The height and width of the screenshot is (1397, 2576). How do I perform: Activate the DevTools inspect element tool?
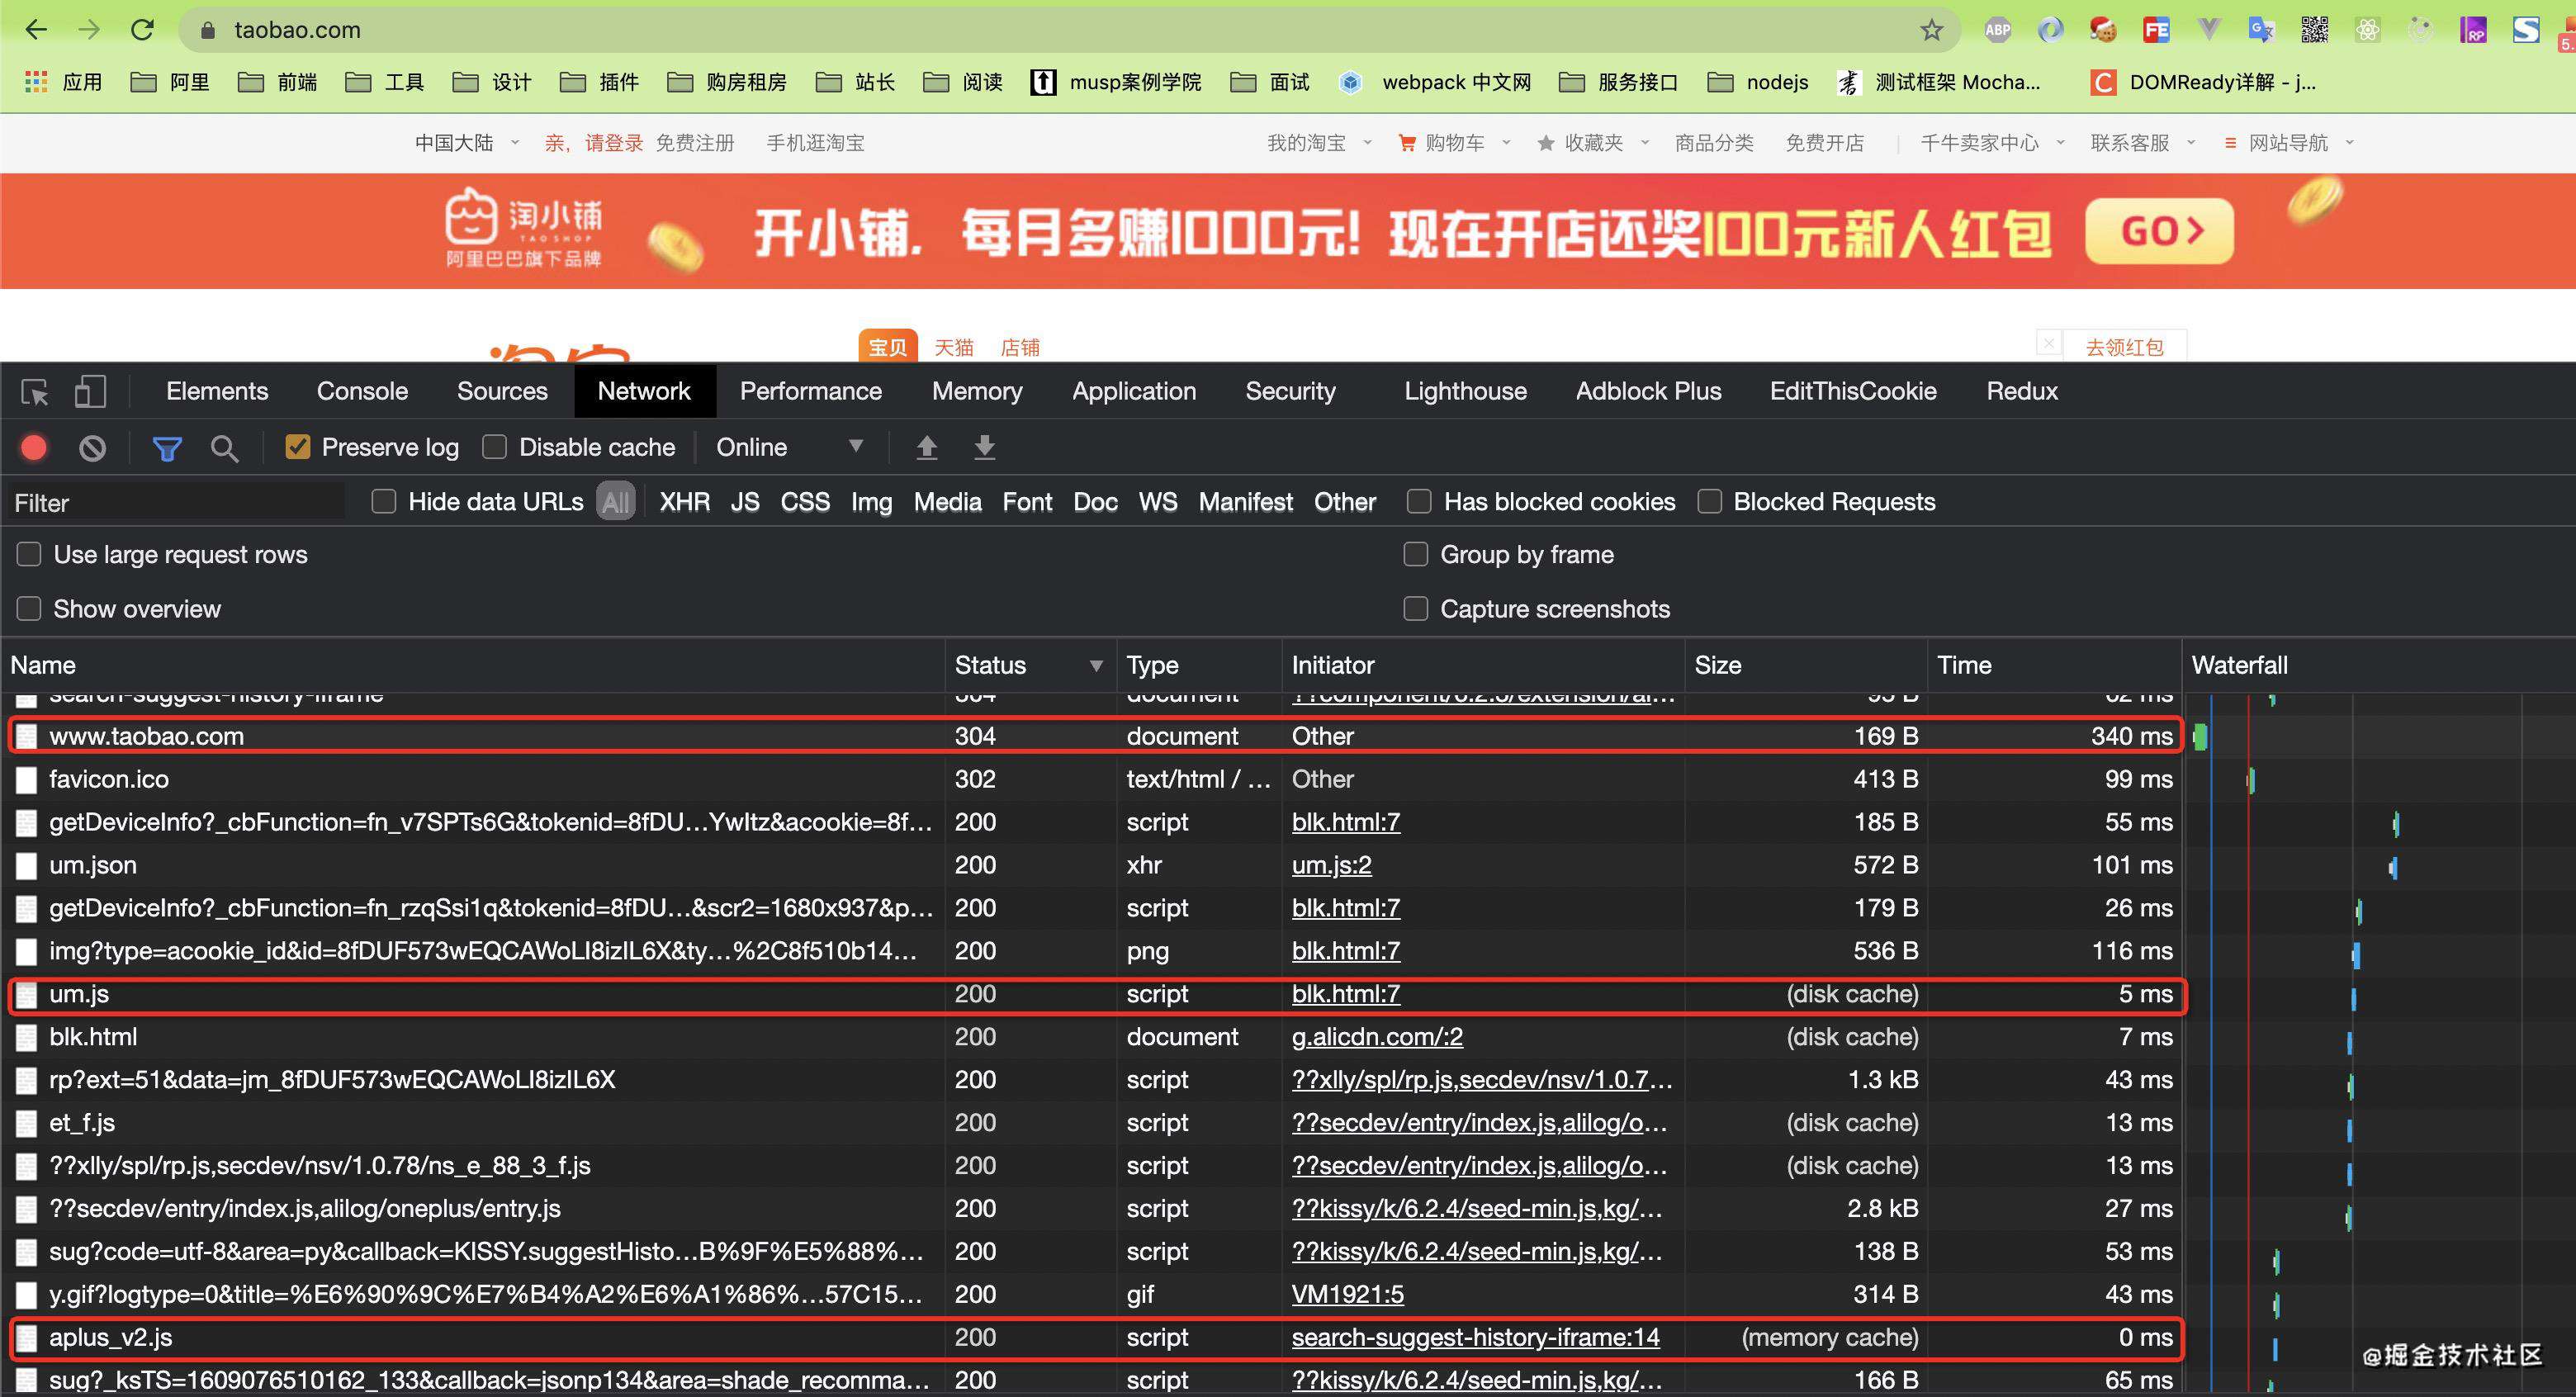(35, 392)
